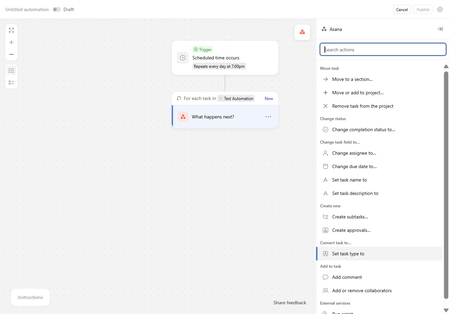Select Add or remove collaborators

(x=380, y=291)
